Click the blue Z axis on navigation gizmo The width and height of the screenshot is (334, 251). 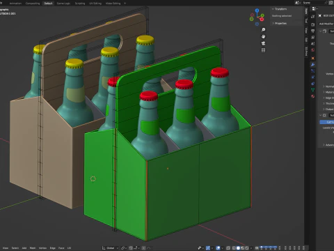tap(257, 10)
